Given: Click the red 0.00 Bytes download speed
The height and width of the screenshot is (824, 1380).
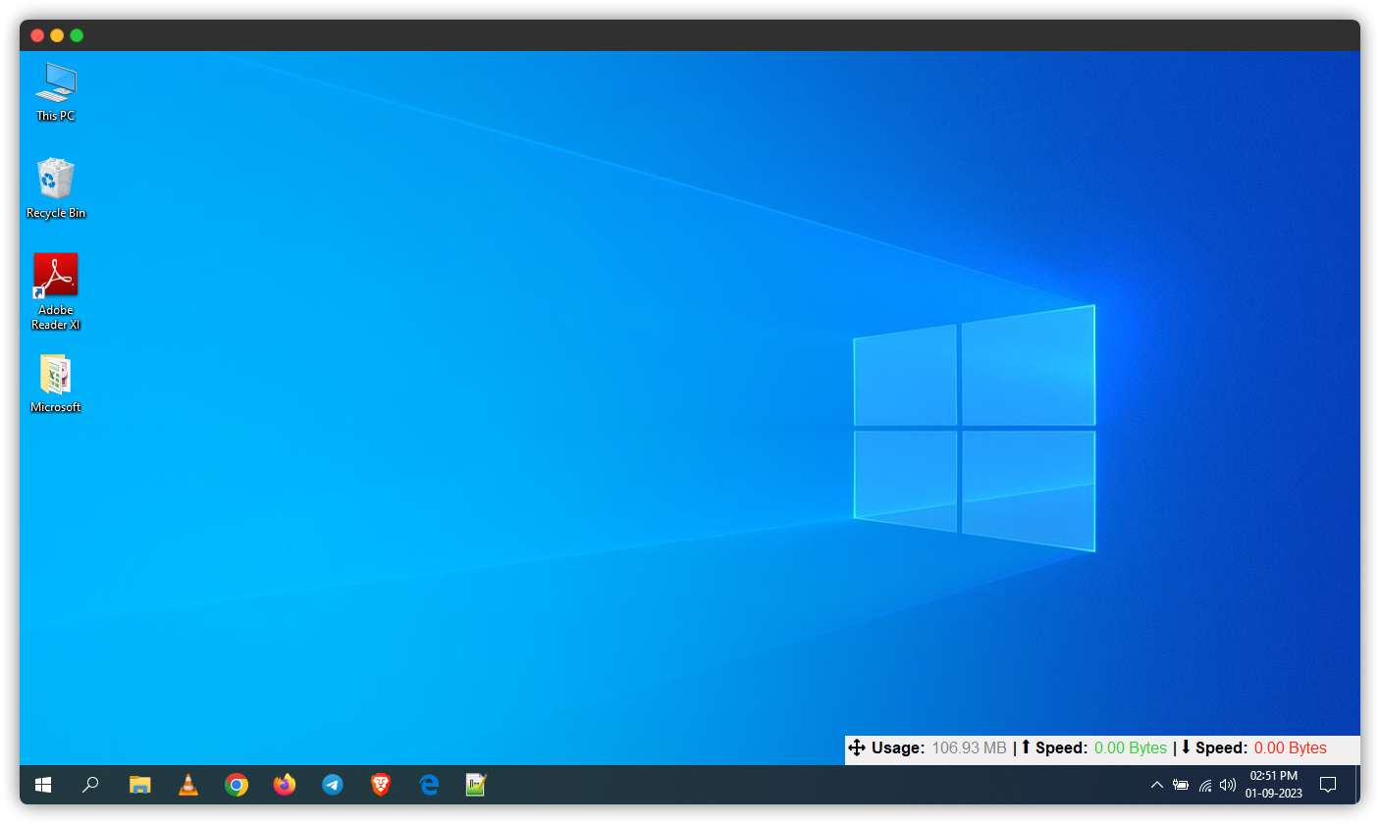Looking at the screenshot, I should coord(1291,748).
